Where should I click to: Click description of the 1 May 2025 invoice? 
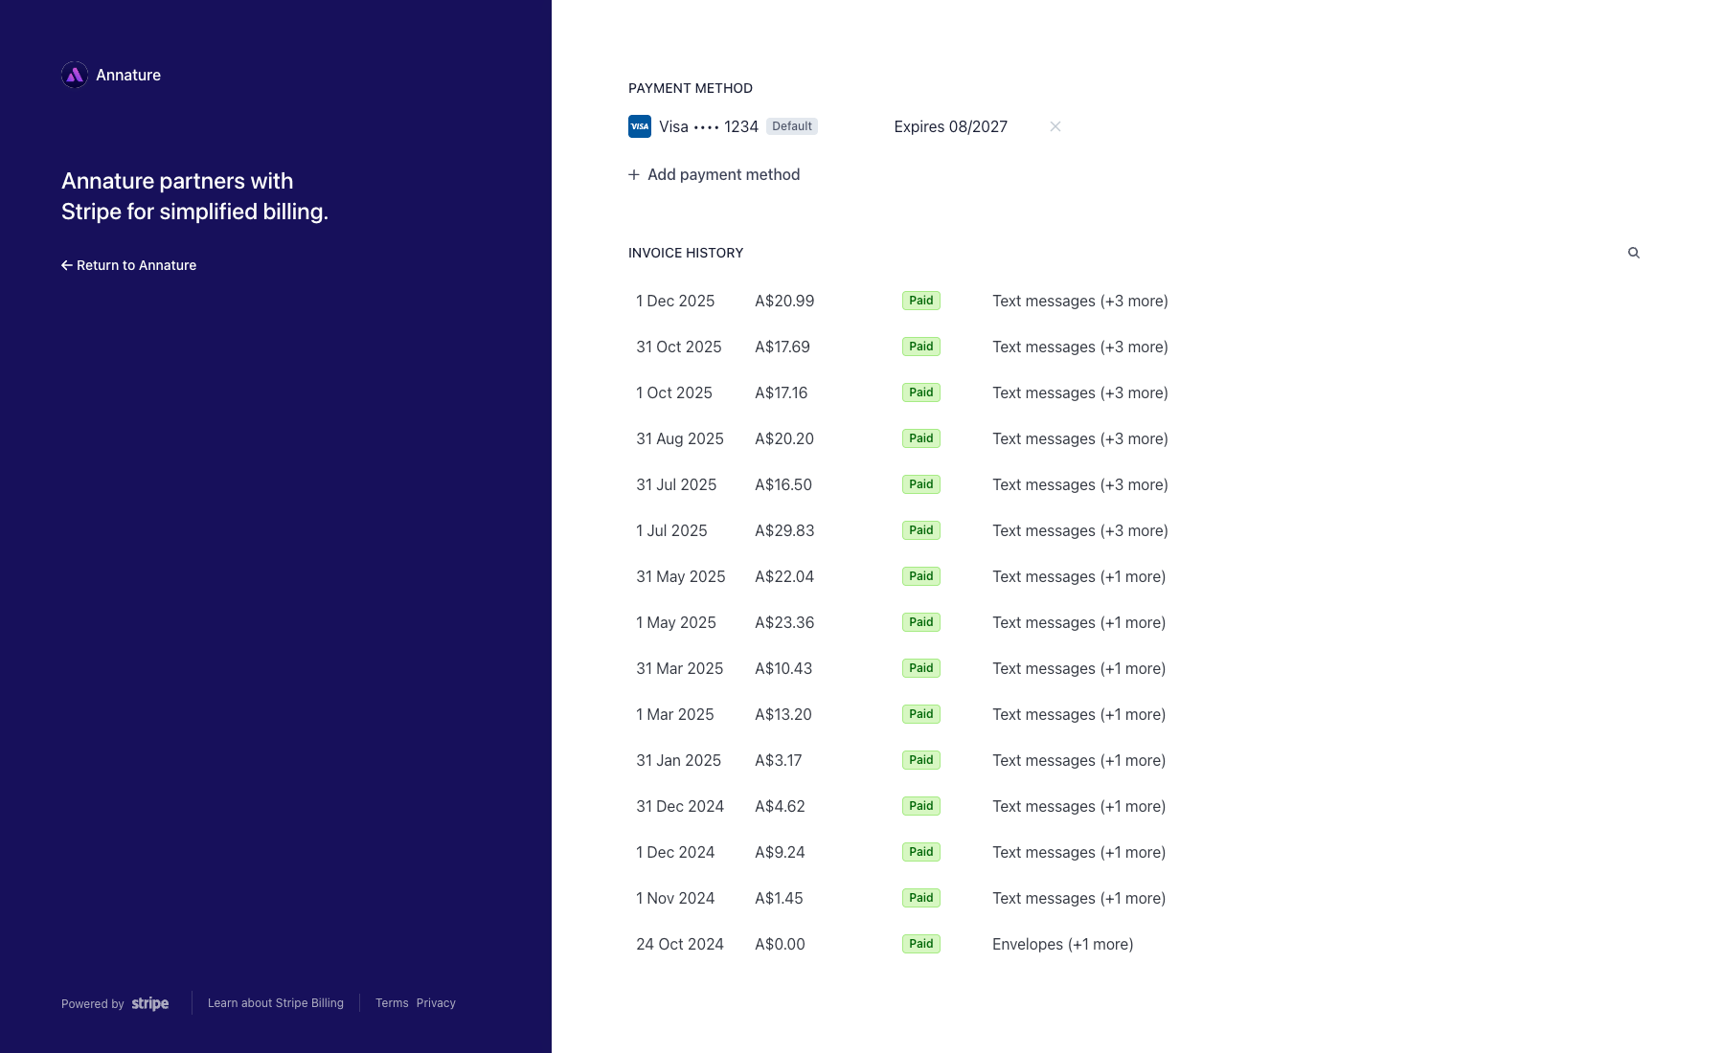[1079, 622]
